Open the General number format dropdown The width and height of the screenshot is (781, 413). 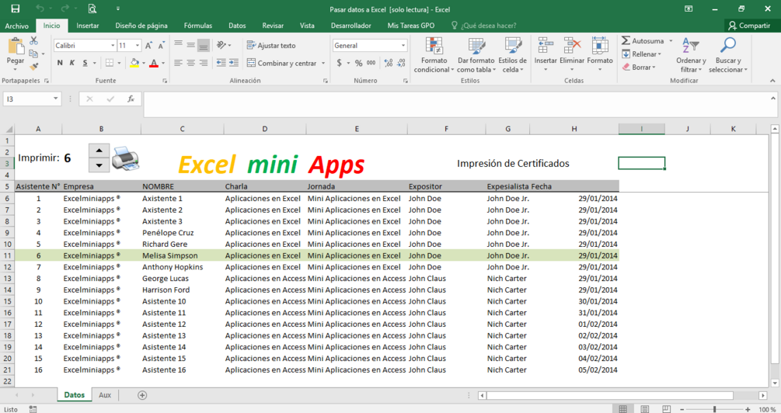403,45
